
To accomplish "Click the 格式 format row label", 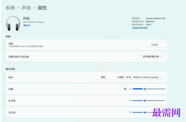I will point(11,77).
